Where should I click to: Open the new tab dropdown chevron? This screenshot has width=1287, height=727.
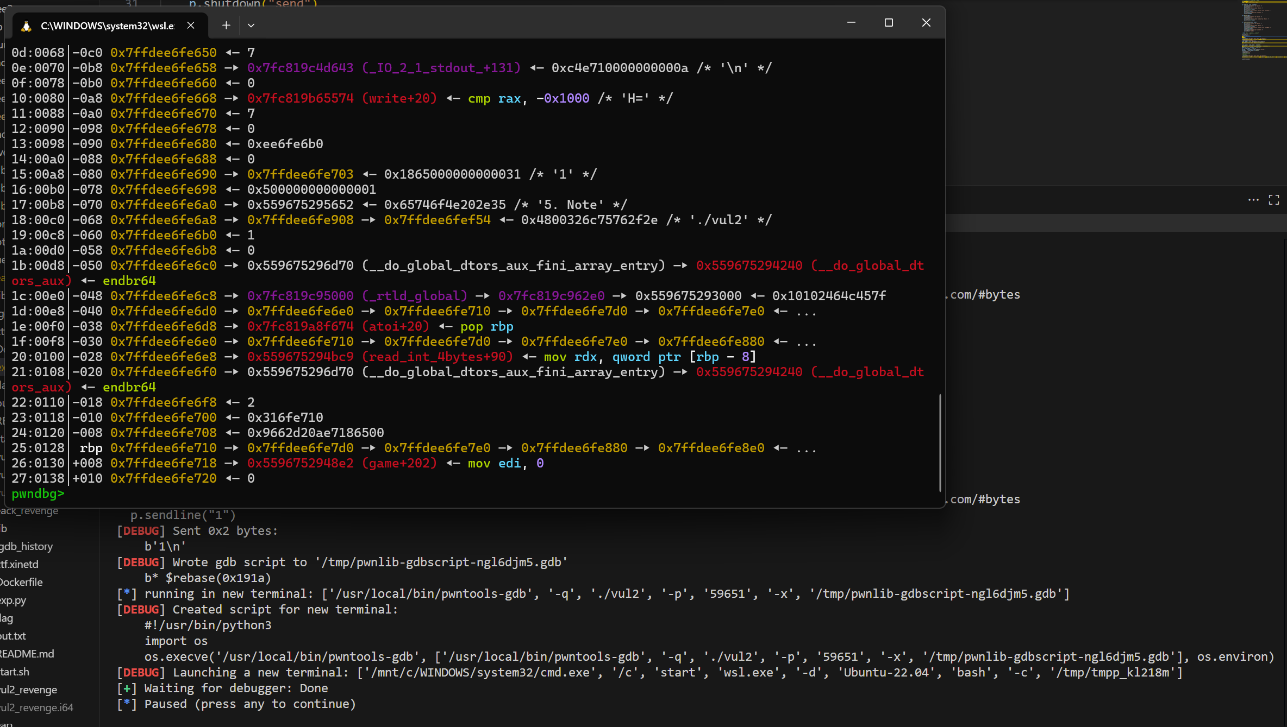pyautogui.click(x=251, y=25)
